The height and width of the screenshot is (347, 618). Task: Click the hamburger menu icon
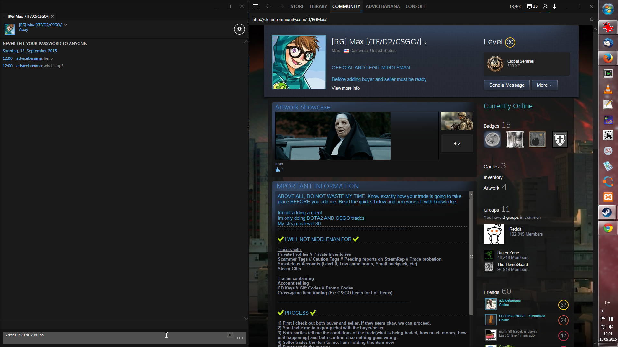pyautogui.click(x=256, y=6)
